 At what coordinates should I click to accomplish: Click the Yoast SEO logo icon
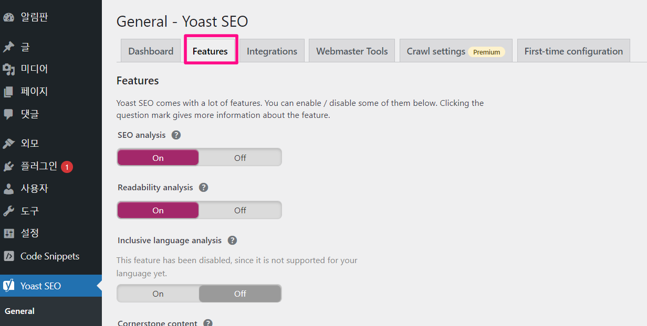8,286
